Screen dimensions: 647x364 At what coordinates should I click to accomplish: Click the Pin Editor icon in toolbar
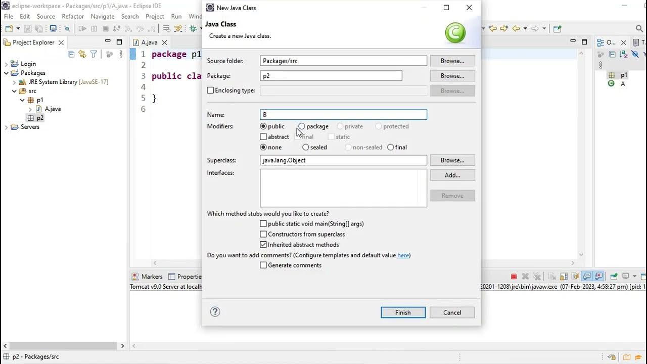(x=558, y=29)
